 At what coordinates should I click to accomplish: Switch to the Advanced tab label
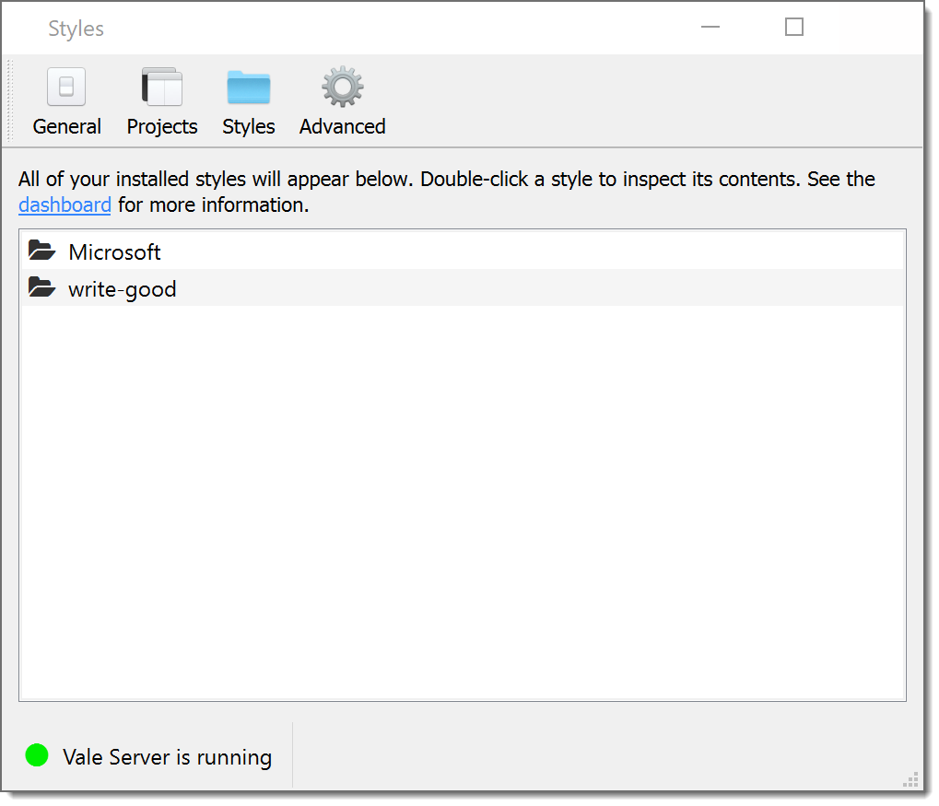click(x=343, y=127)
